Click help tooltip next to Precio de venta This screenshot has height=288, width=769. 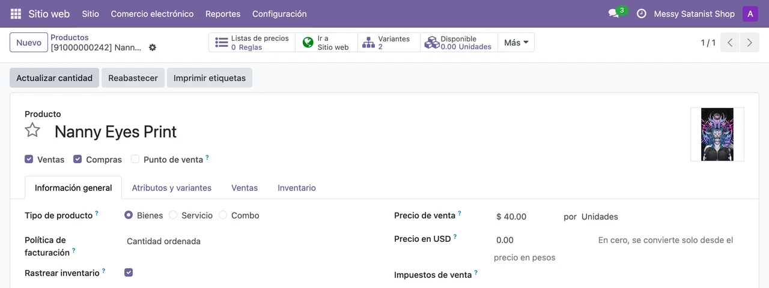point(460,213)
